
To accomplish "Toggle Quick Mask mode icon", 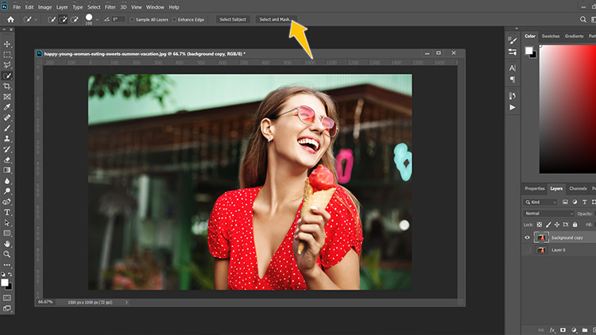I will (7, 298).
